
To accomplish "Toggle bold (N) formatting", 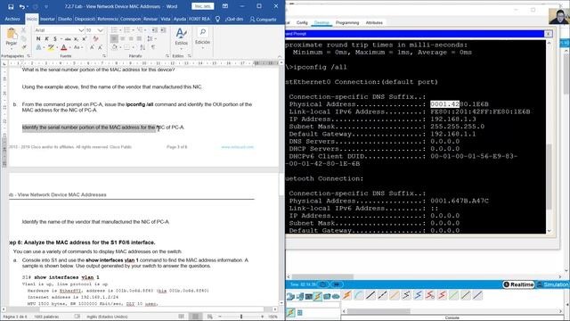I will click(38, 38).
